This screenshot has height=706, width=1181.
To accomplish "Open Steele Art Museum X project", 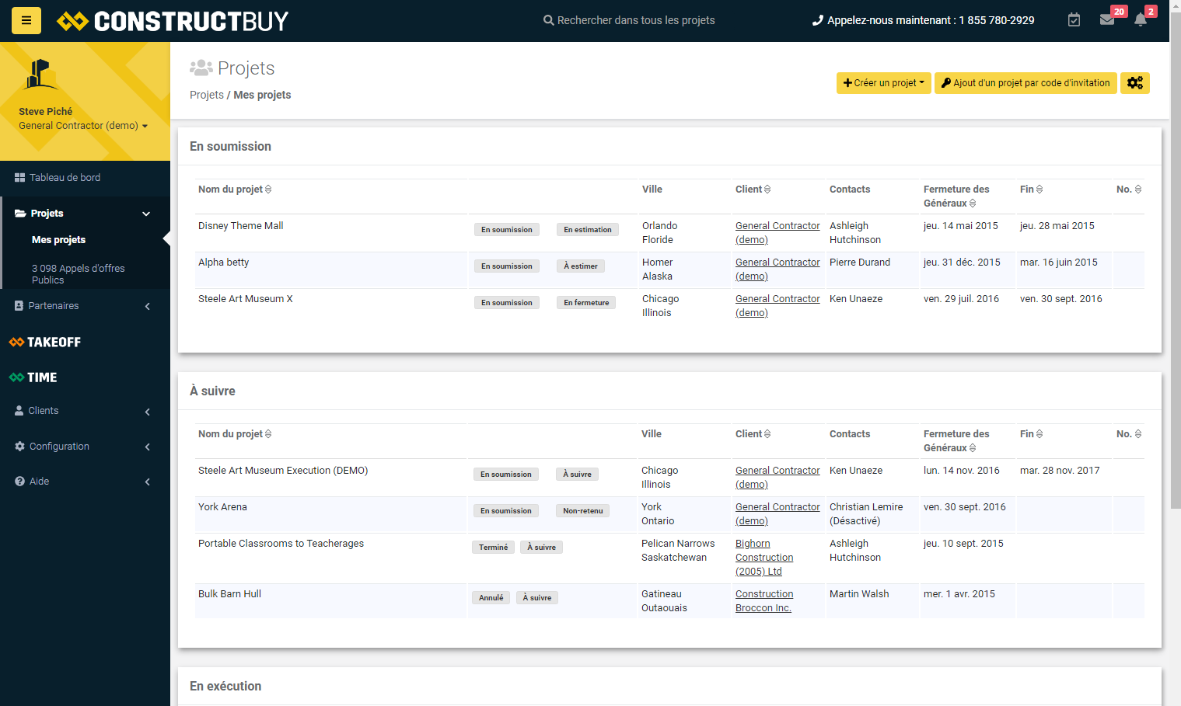I will (246, 299).
